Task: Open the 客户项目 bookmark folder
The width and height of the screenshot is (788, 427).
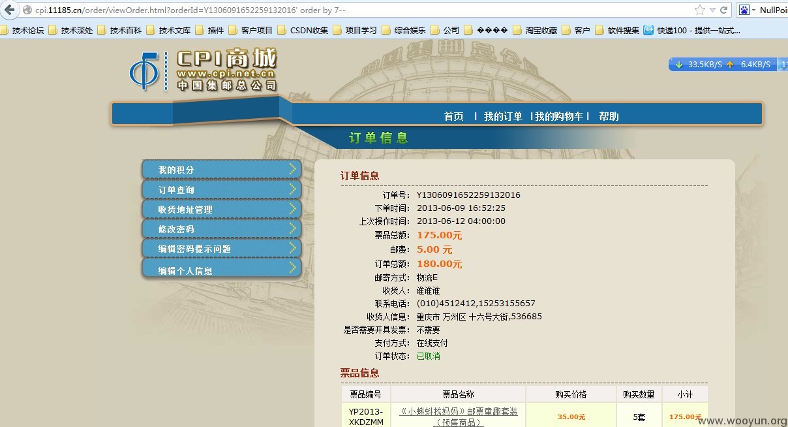Action: [250, 30]
